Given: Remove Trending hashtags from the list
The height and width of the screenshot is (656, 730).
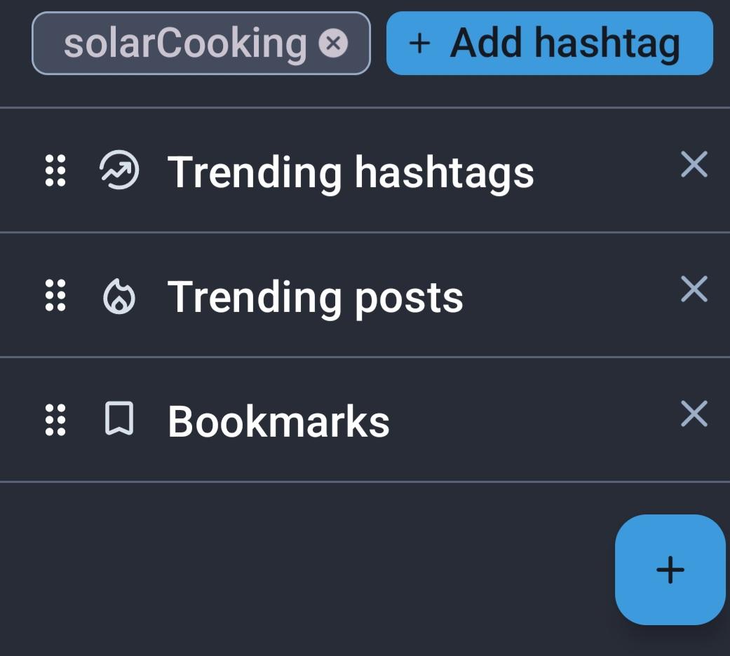Looking at the screenshot, I should pyautogui.click(x=694, y=165).
